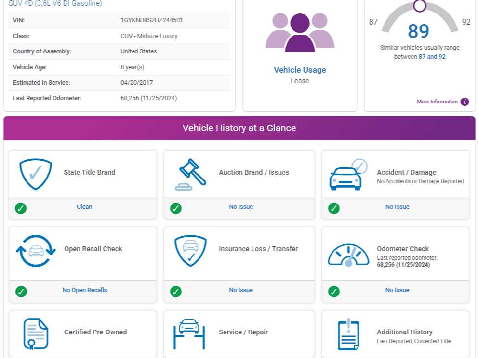Click the Insurance Loss shield car icon
This screenshot has height=358, width=478.
[x=190, y=251]
